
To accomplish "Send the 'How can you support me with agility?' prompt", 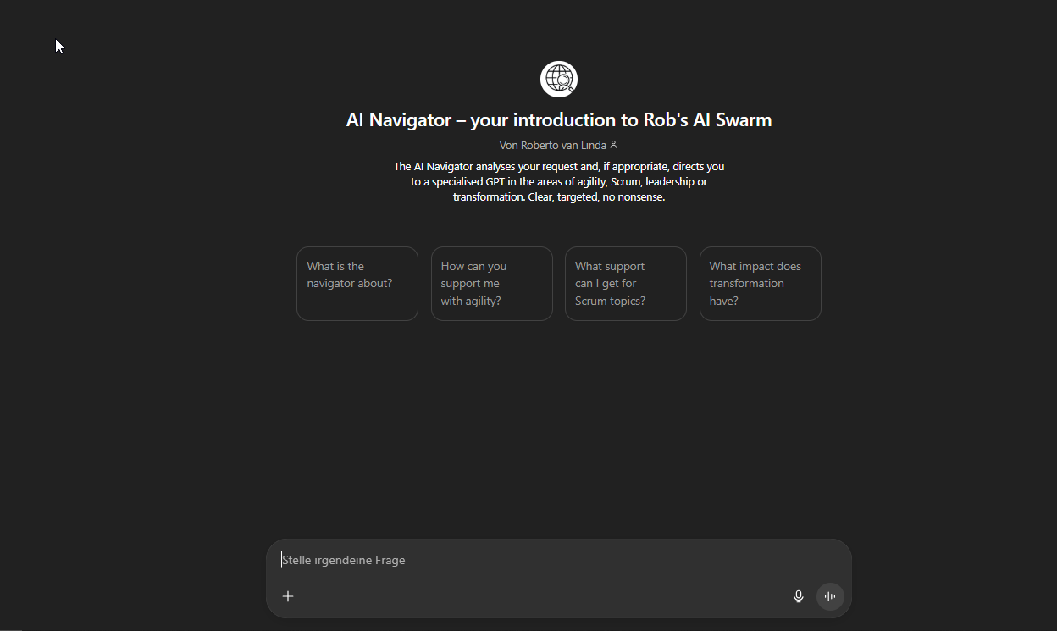I will [x=491, y=283].
